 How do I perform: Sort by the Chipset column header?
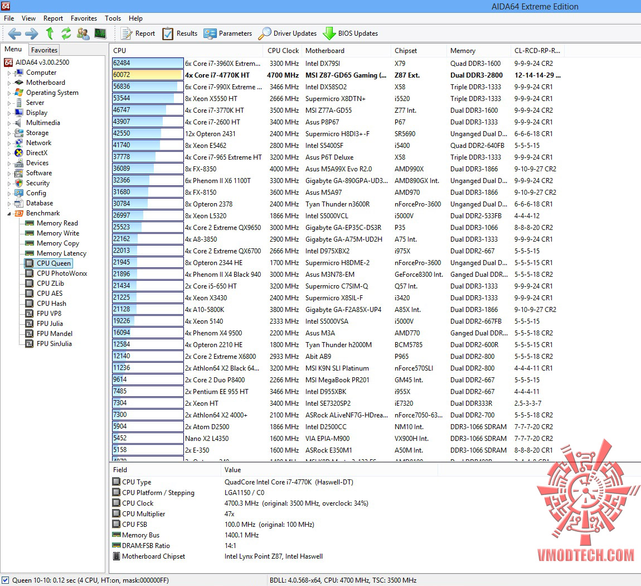tap(419, 51)
